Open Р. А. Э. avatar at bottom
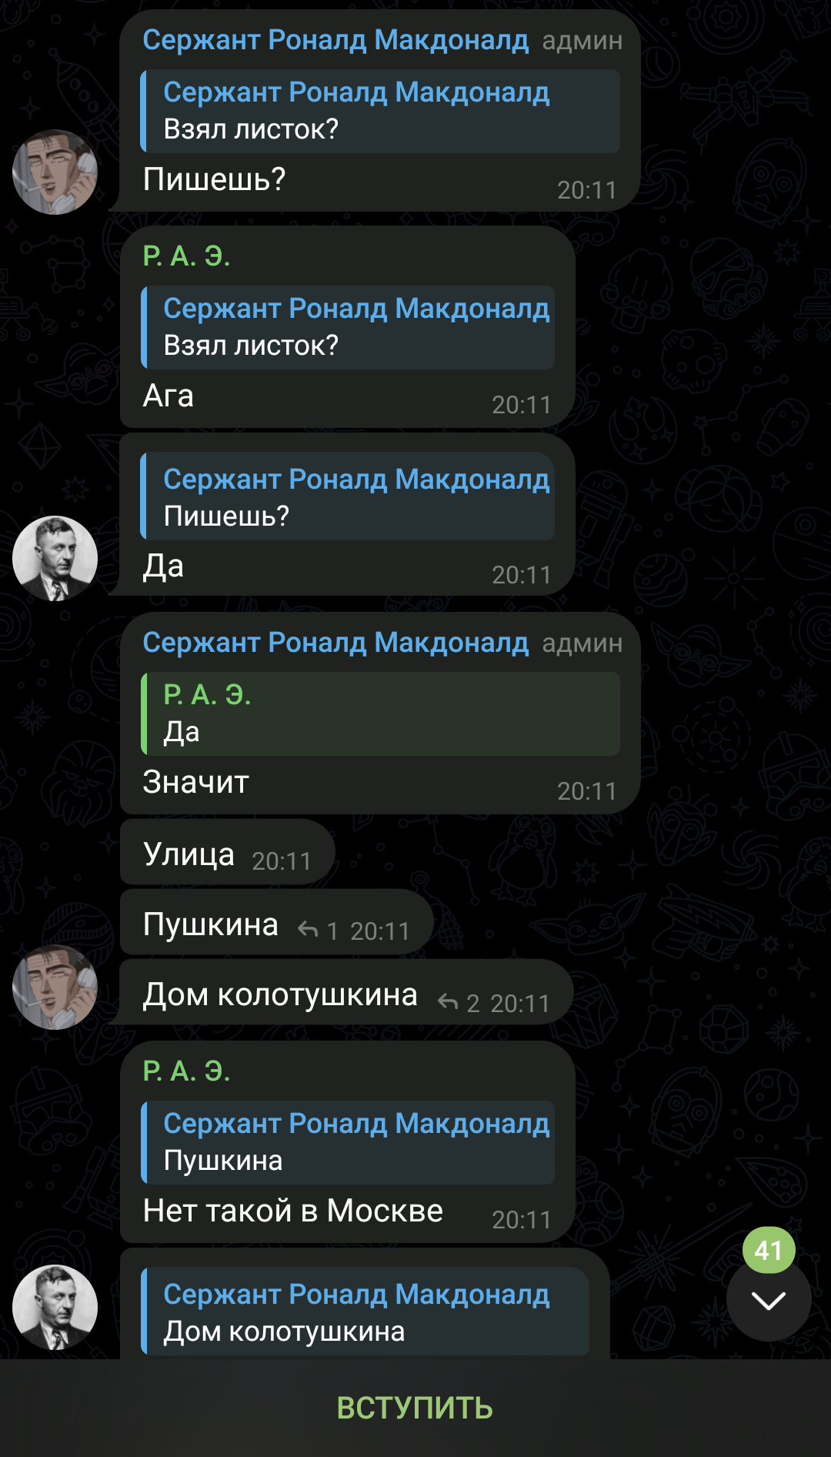This screenshot has height=1457, width=831. coord(55,1307)
